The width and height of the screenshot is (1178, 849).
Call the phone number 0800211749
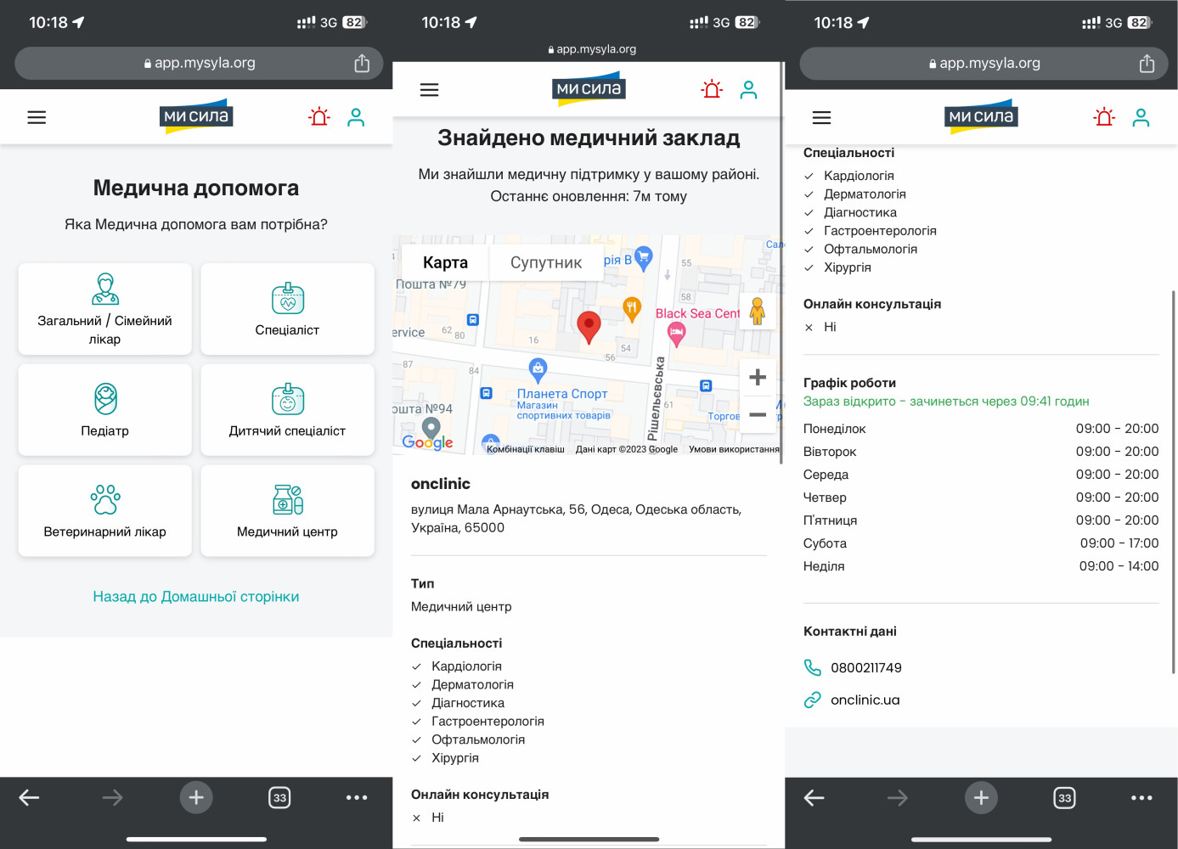pyautogui.click(x=866, y=668)
